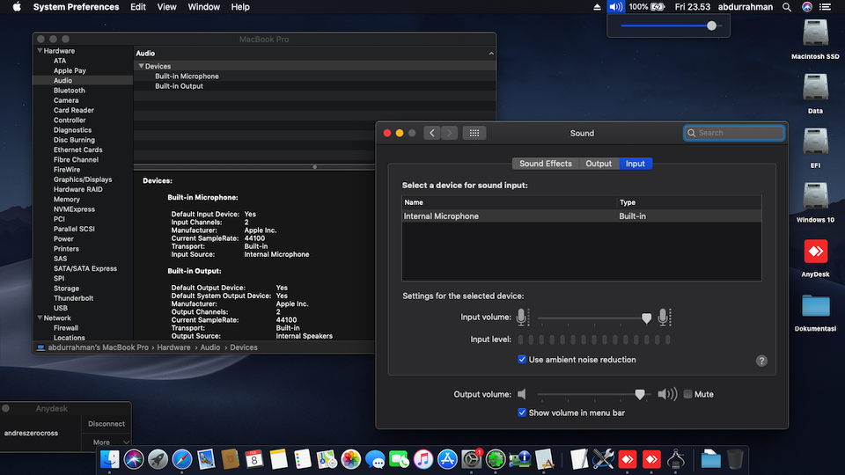Click the Input volume slider handle
Screen dimensions: 845x475
[647, 318]
